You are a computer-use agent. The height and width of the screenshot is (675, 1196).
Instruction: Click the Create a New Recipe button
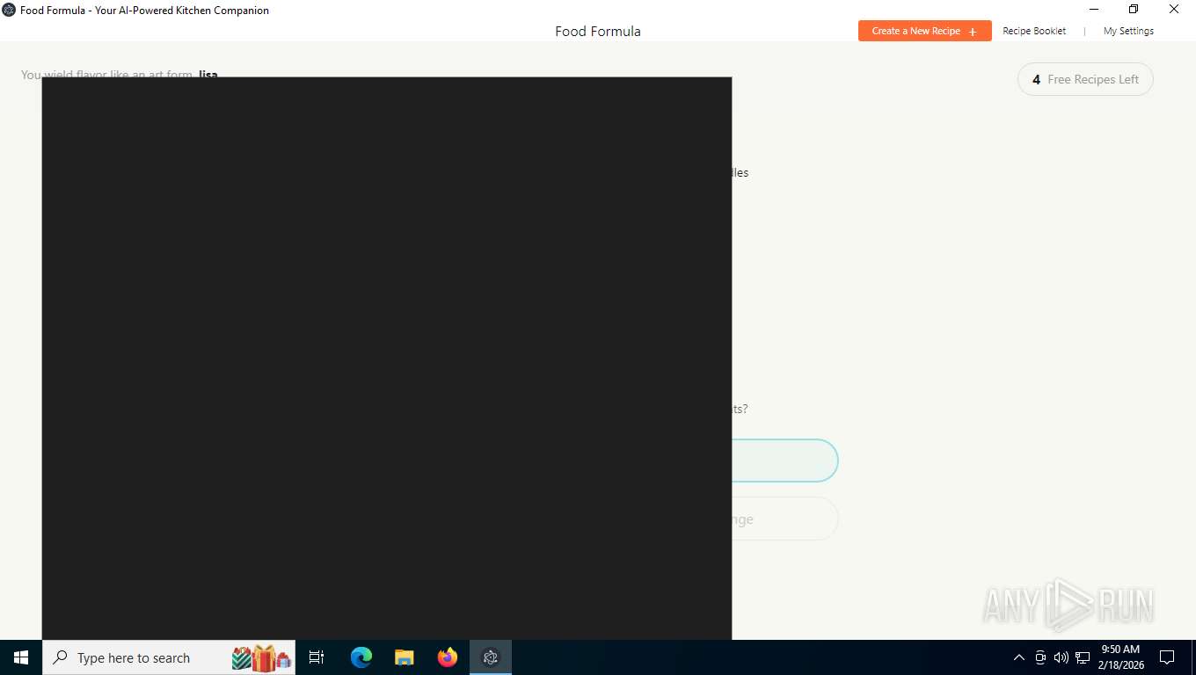click(924, 31)
